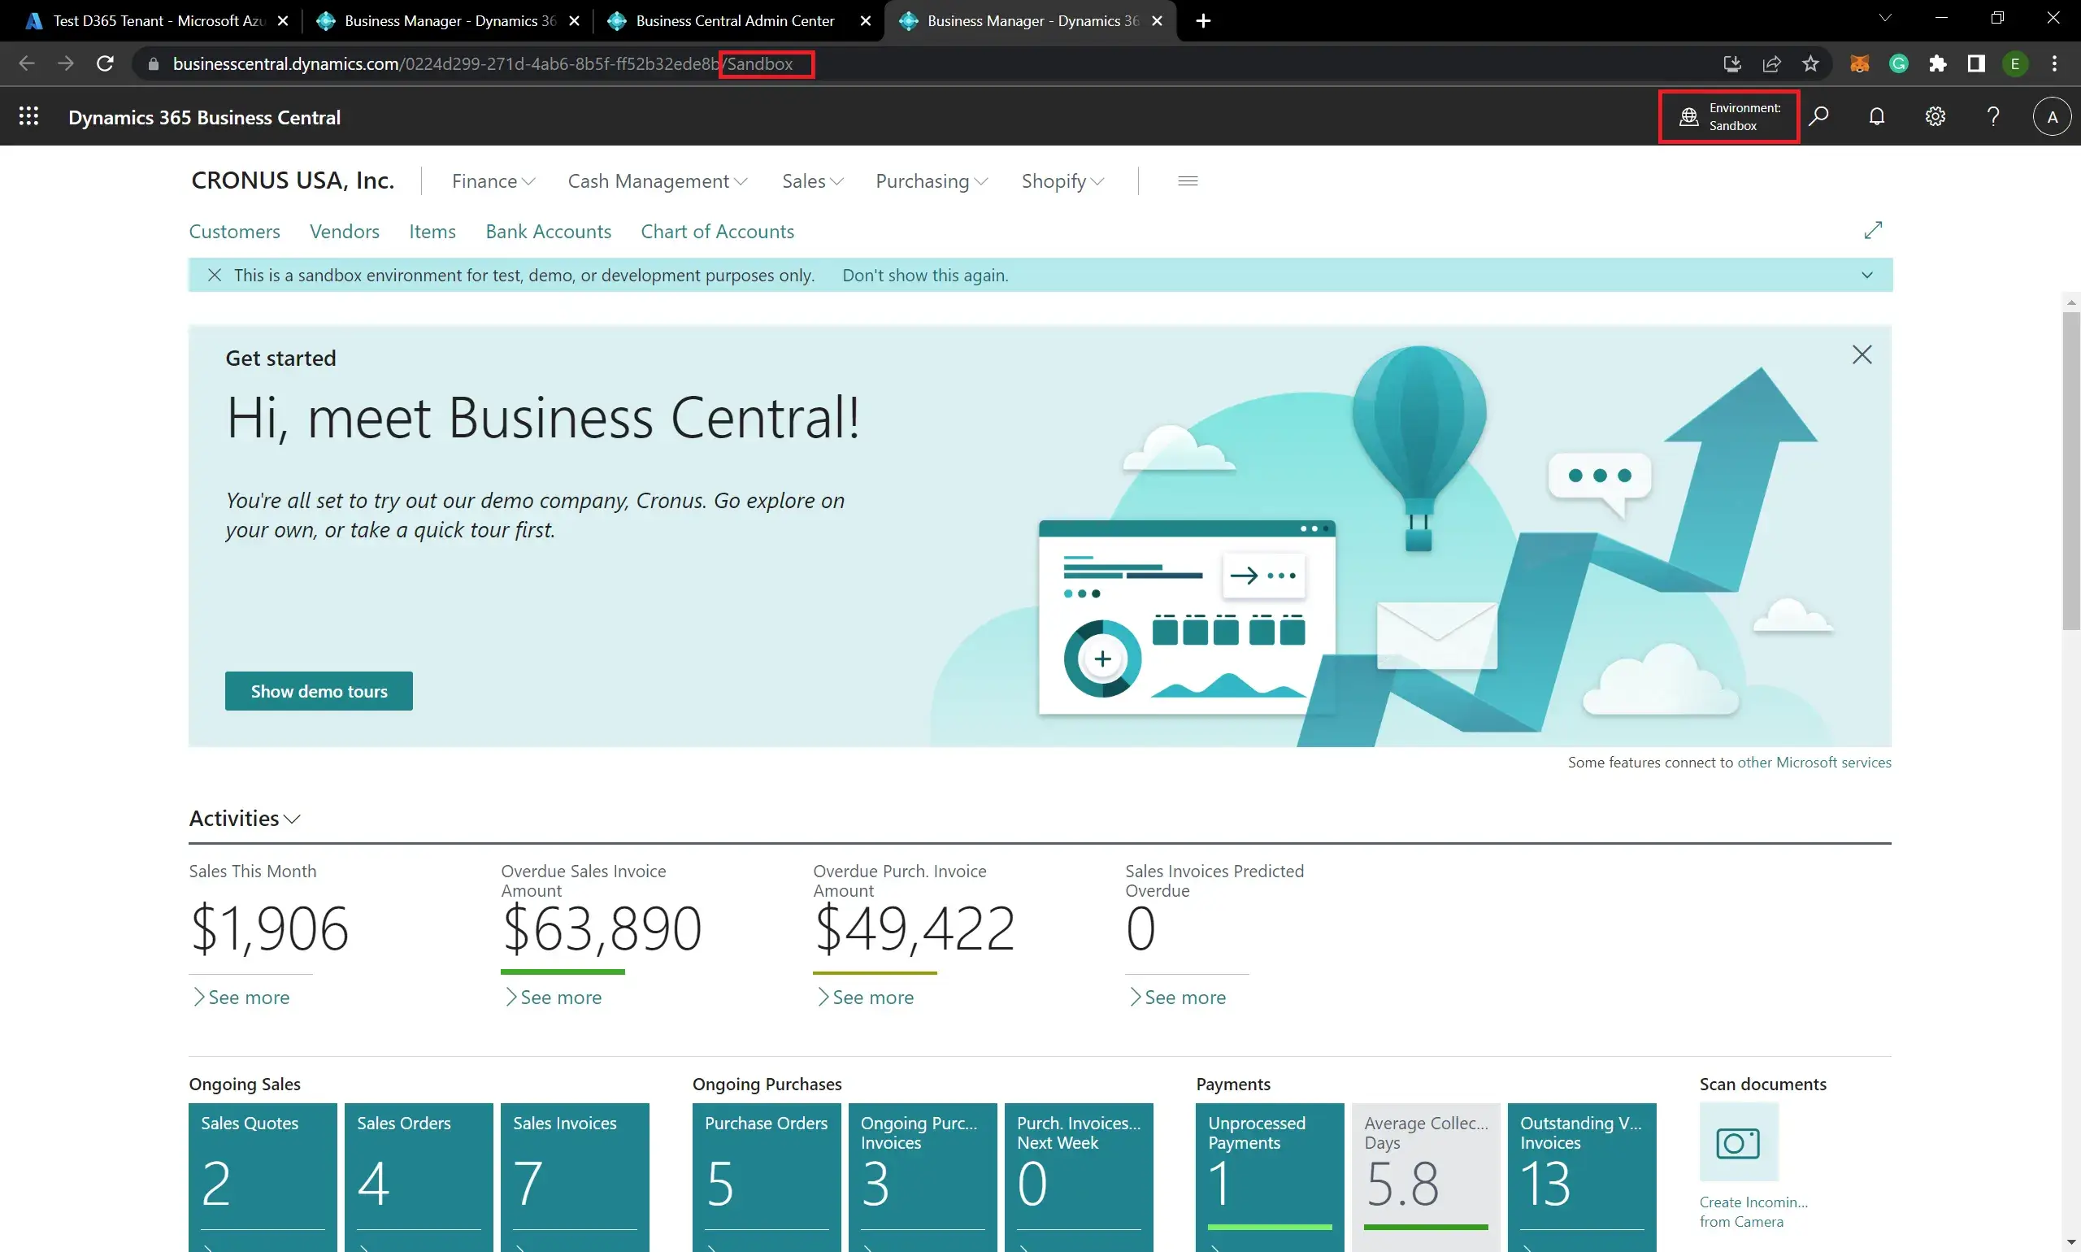Click the browser address bar URL
The width and height of the screenshot is (2081, 1252).
point(483,64)
